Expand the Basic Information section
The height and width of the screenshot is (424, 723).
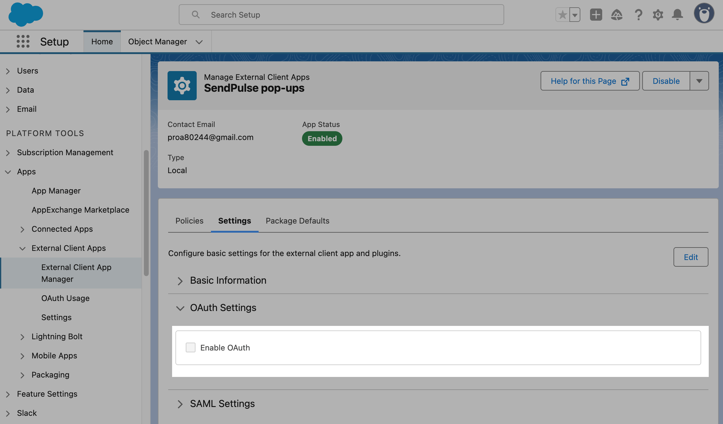click(180, 281)
